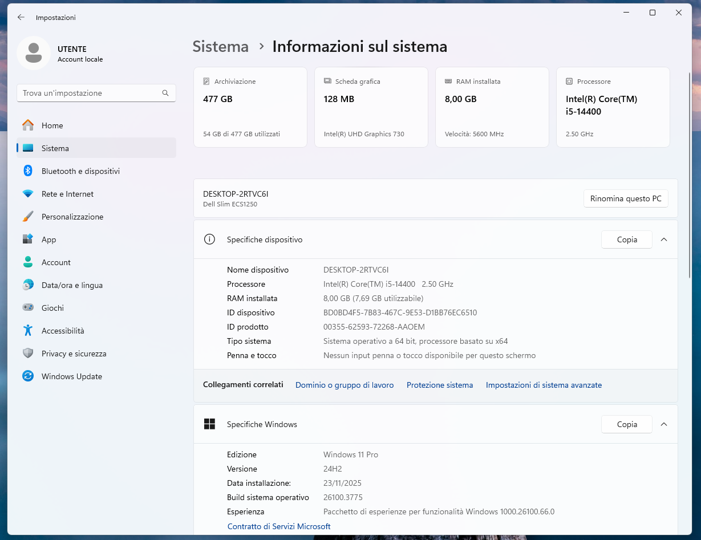Click the installation date 23/11/2025

[x=342, y=483]
